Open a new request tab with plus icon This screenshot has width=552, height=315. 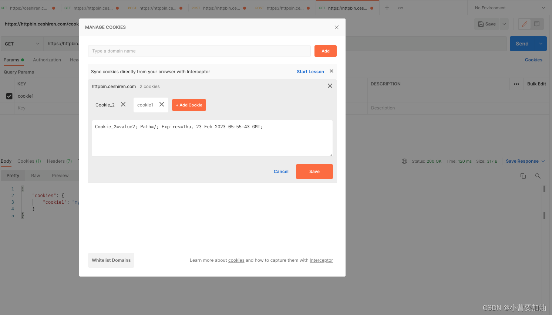coord(387,8)
